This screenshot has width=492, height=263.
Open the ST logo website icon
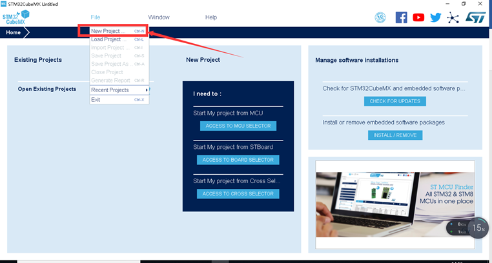[475, 17]
